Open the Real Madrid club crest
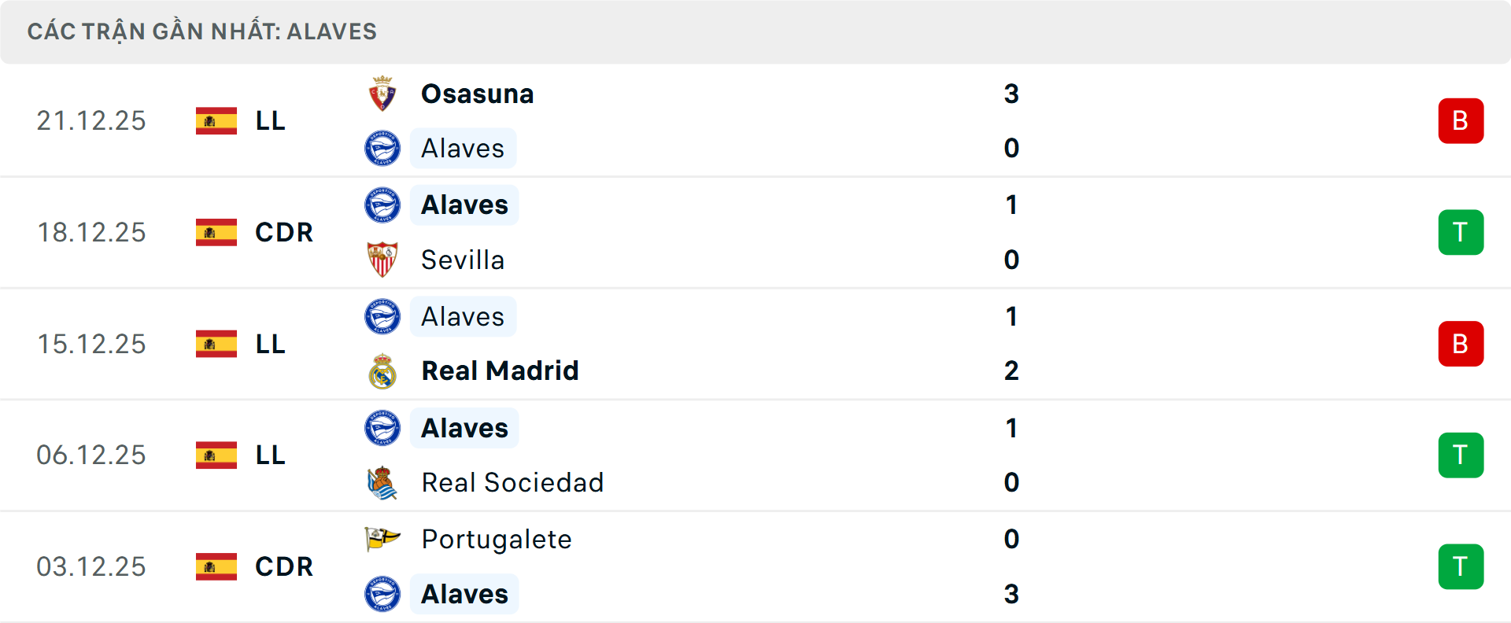1511x623 pixels. (382, 370)
